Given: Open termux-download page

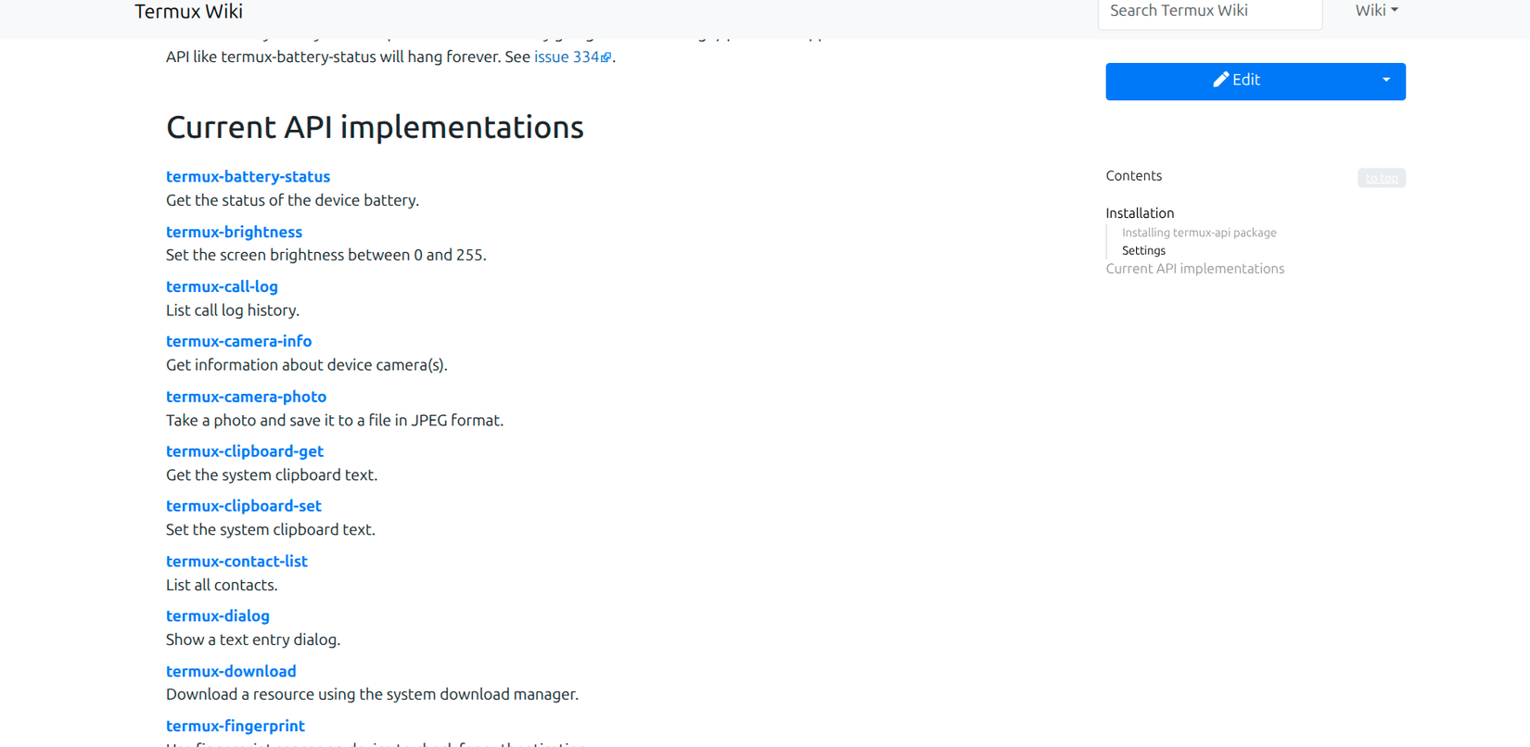Looking at the screenshot, I should pos(231,671).
